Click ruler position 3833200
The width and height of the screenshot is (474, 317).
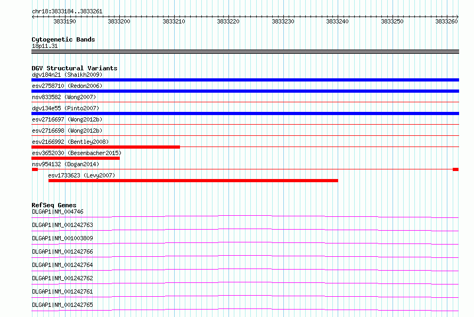(x=119, y=21)
